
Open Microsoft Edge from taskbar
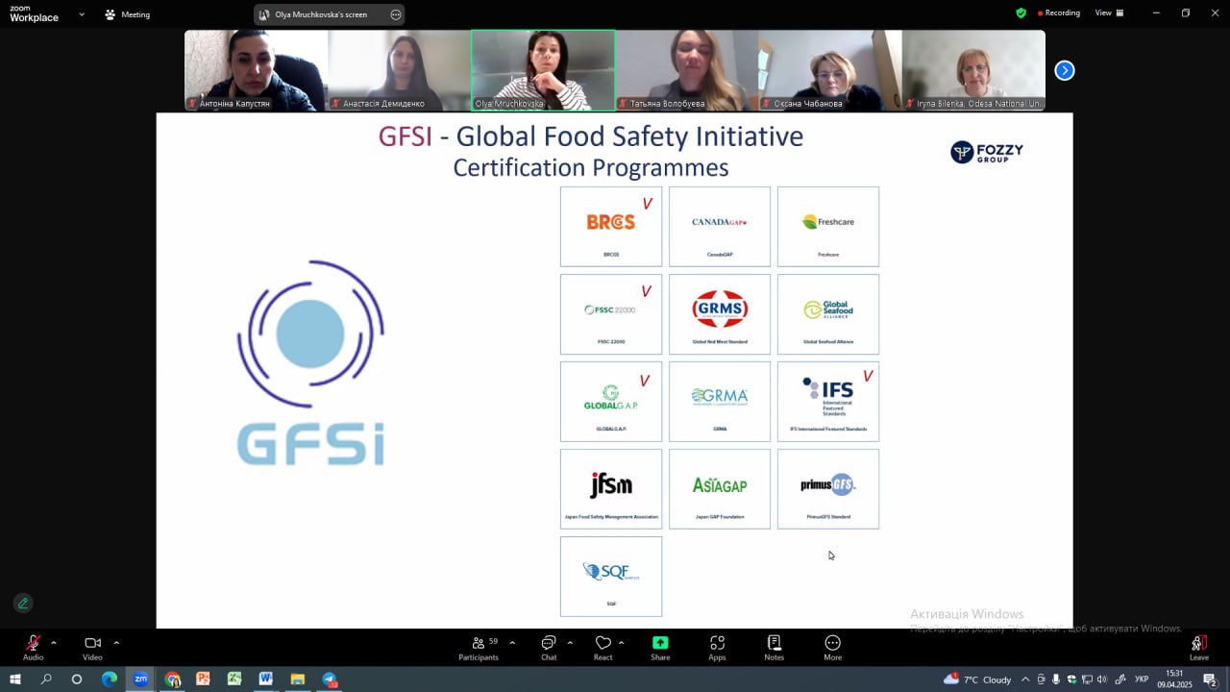coord(109,679)
